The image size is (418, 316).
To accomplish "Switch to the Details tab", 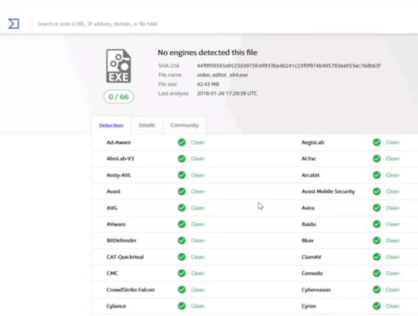I will (x=147, y=125).
